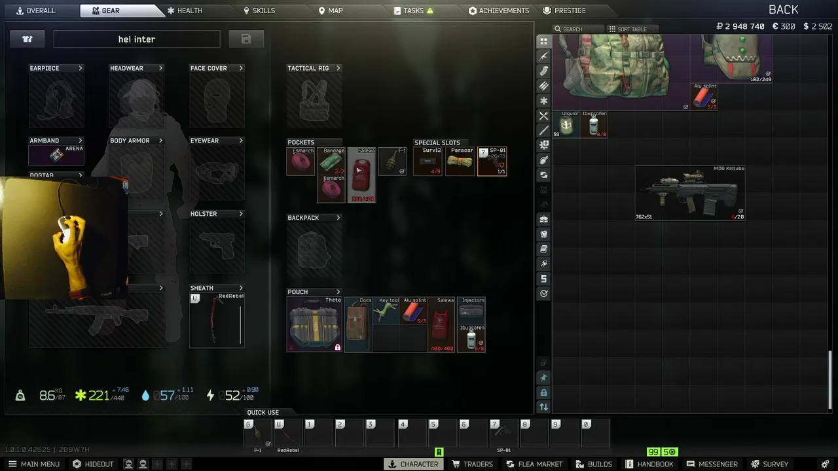Click the second avatar icon next to Hideout
This screenshot has height=471, width=838.
[x=143, y=464]
